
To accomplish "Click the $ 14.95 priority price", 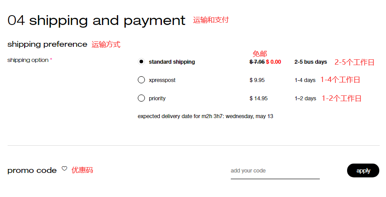I will point(259,98).
